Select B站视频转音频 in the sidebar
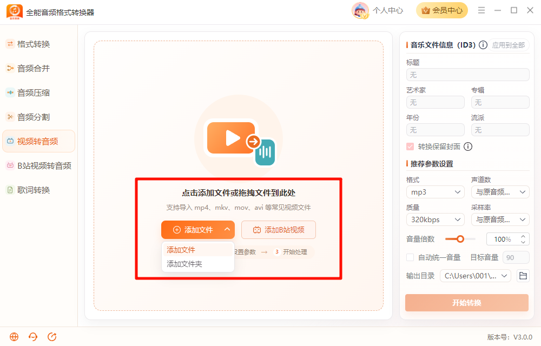The width and height of the screenshot is (541, 346). click(x=38, y=166)
